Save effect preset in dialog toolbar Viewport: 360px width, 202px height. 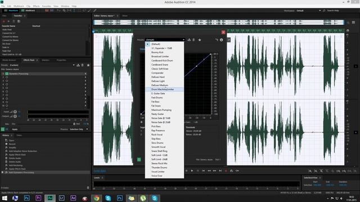tap(189, 40)
